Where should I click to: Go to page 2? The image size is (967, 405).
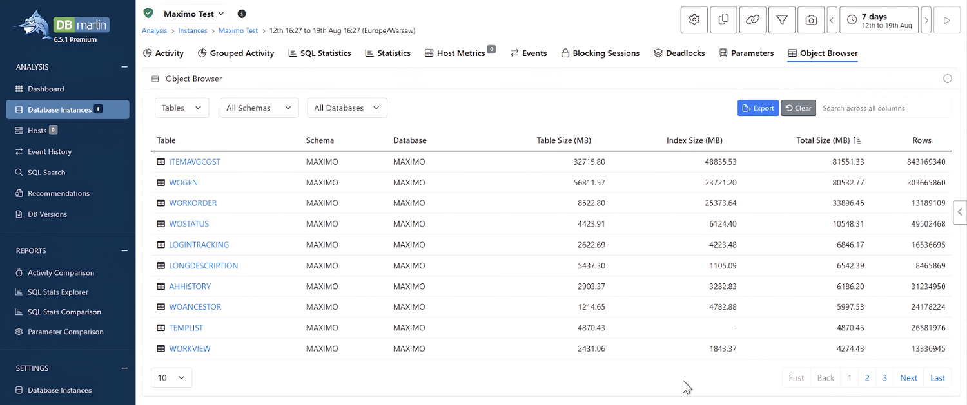pyautogui.click(x=867, y=378)
